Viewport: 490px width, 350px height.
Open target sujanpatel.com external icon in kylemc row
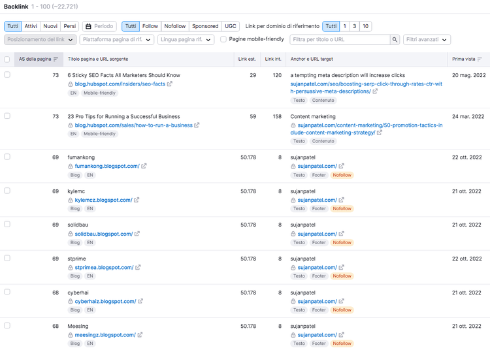pyautogui.click(x=341, y=200)
